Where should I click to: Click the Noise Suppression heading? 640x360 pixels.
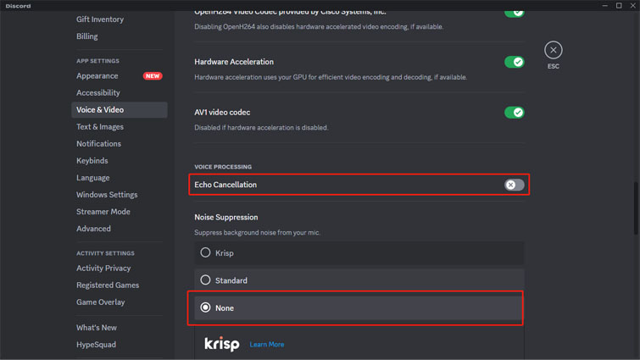pyautogui.click(x=226, y=218)
